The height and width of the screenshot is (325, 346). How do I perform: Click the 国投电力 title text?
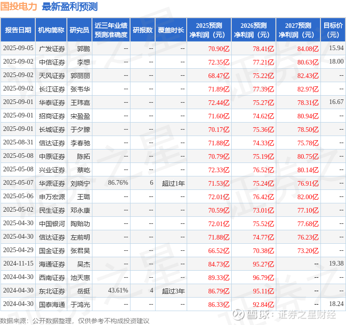[19, 6]
